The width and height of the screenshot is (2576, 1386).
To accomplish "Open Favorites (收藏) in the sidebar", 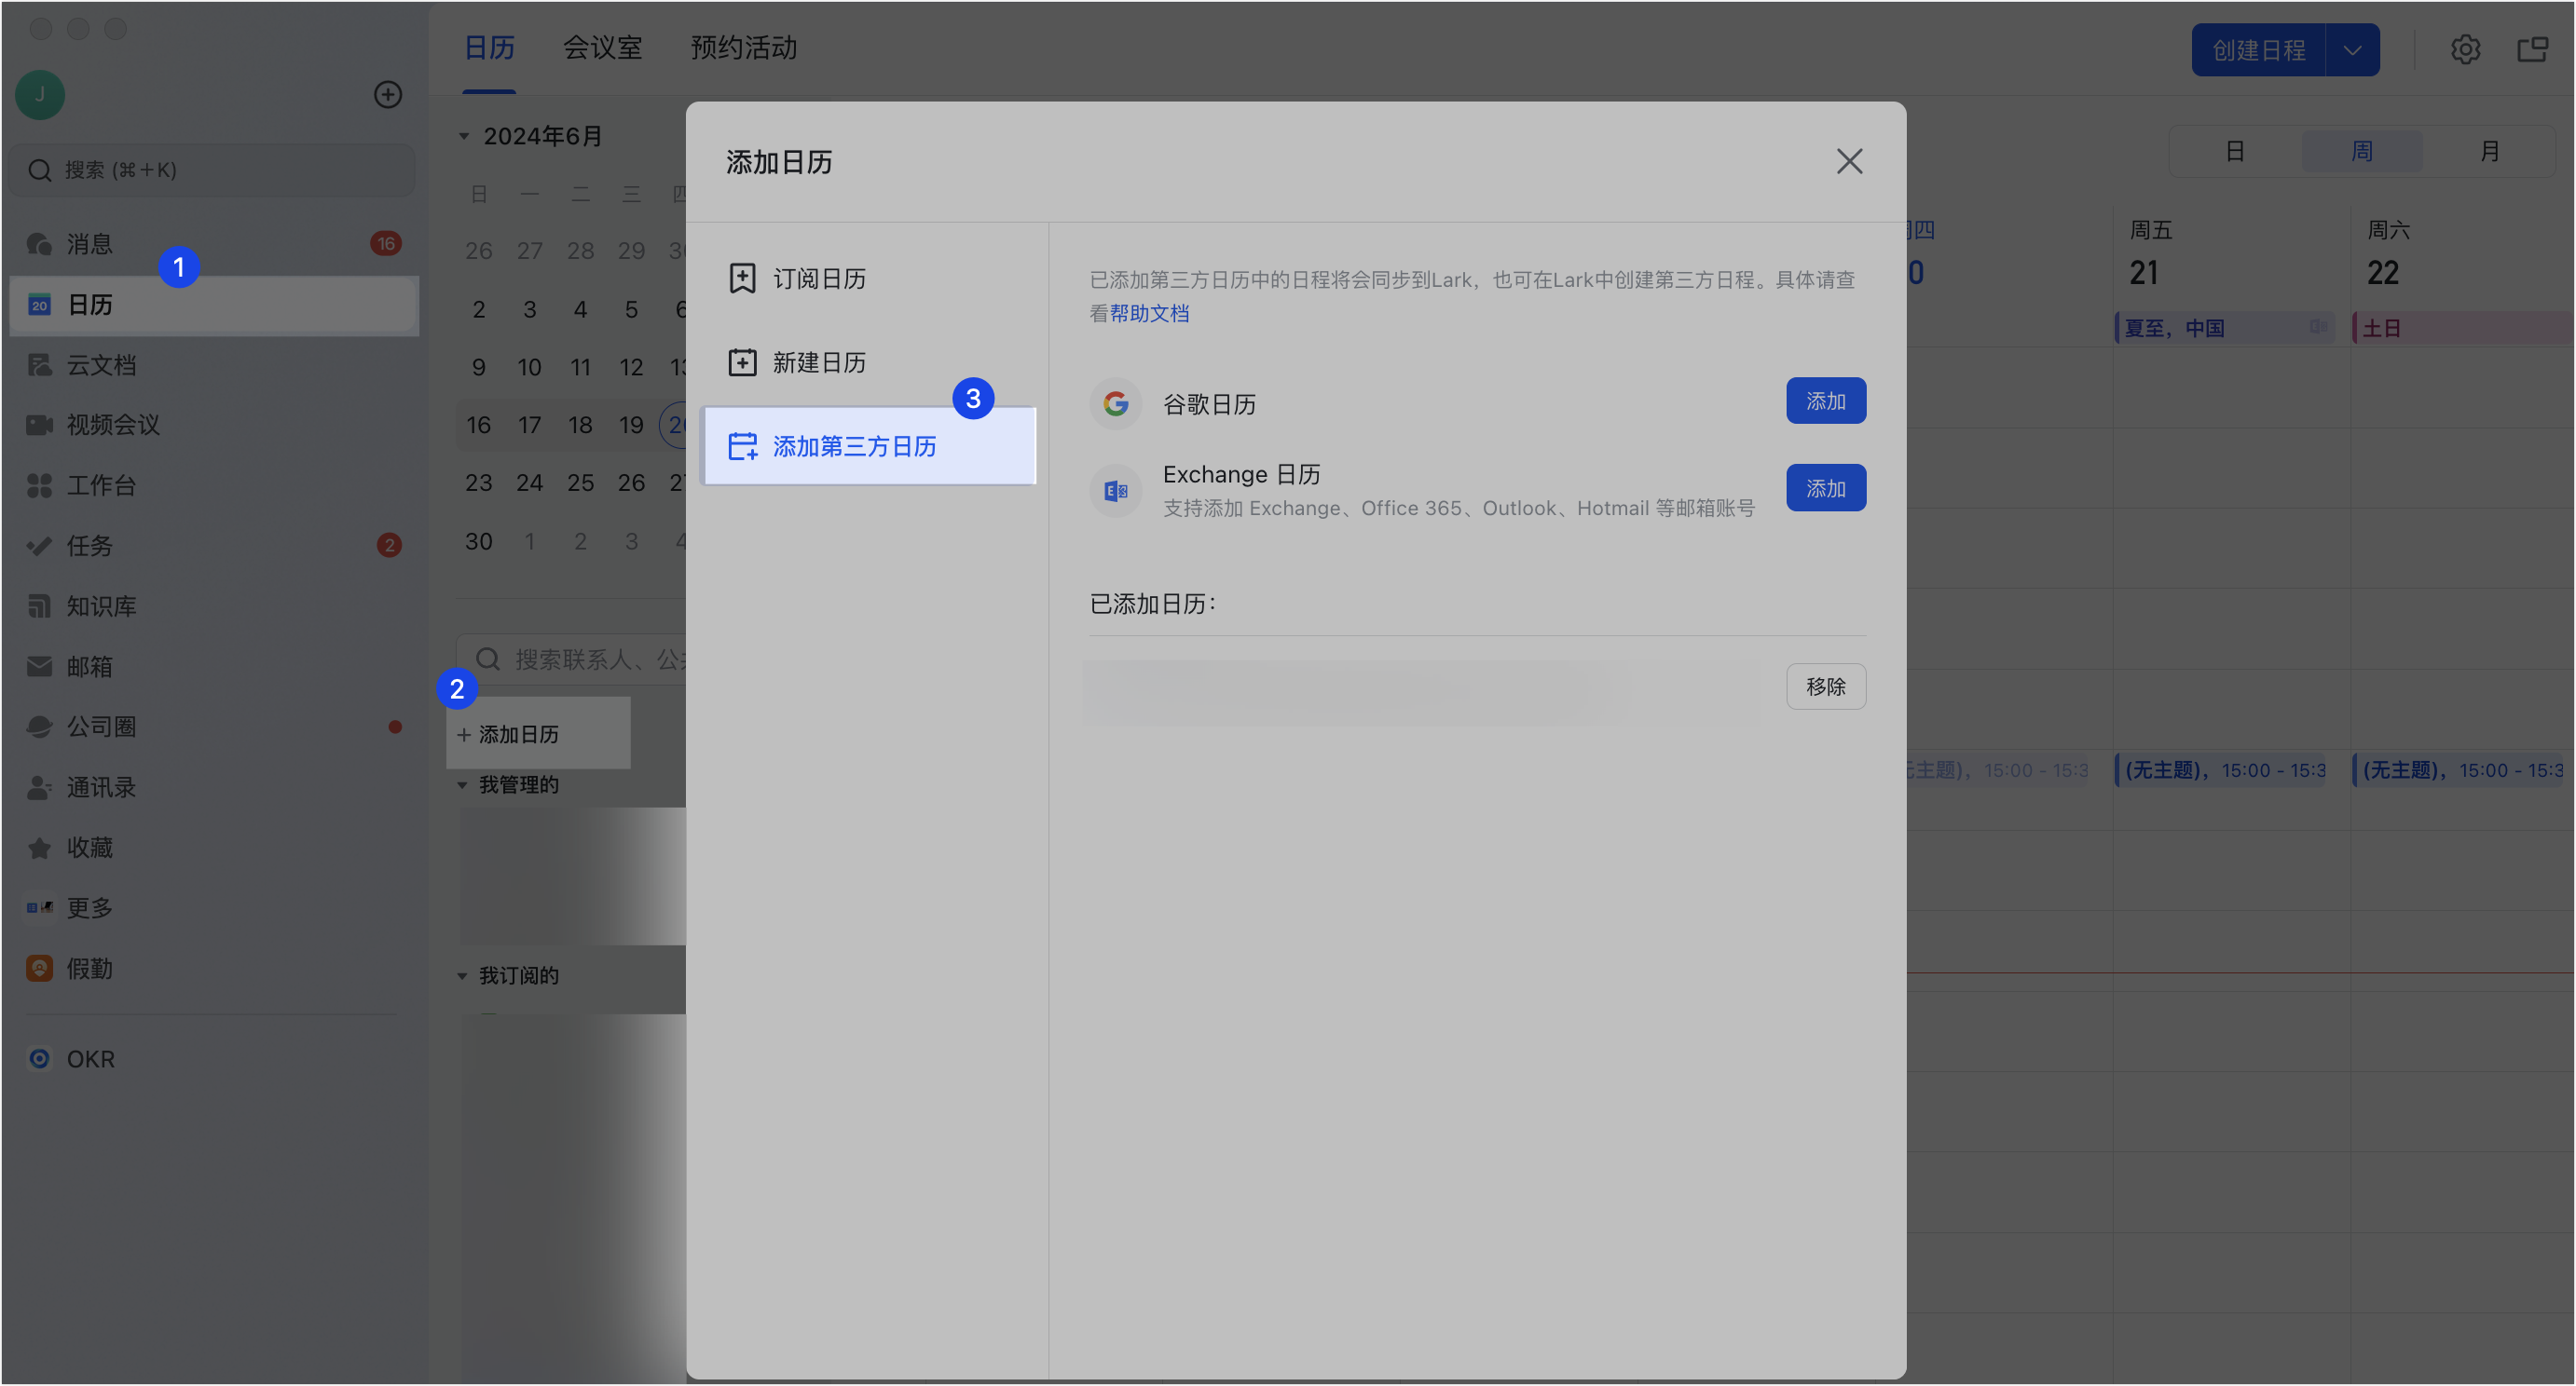I will click(x=213, y=848).
